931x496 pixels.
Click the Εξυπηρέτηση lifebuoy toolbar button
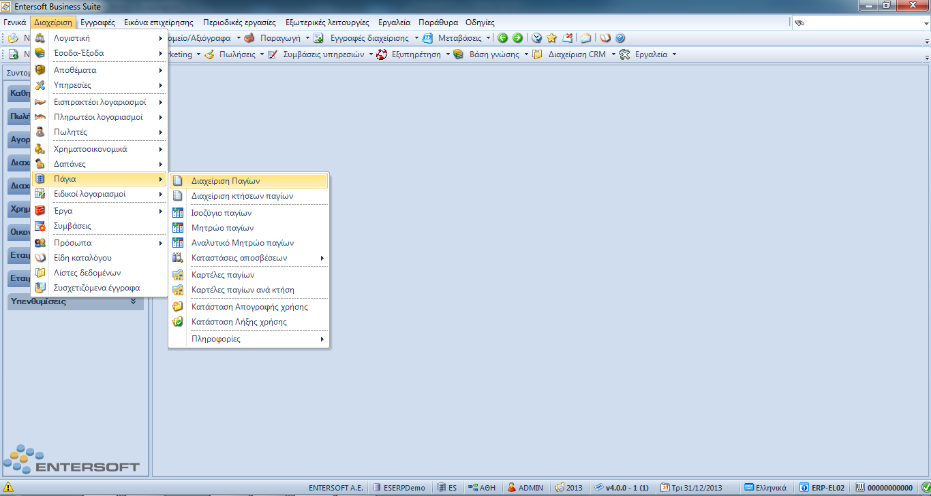(409, 54)
